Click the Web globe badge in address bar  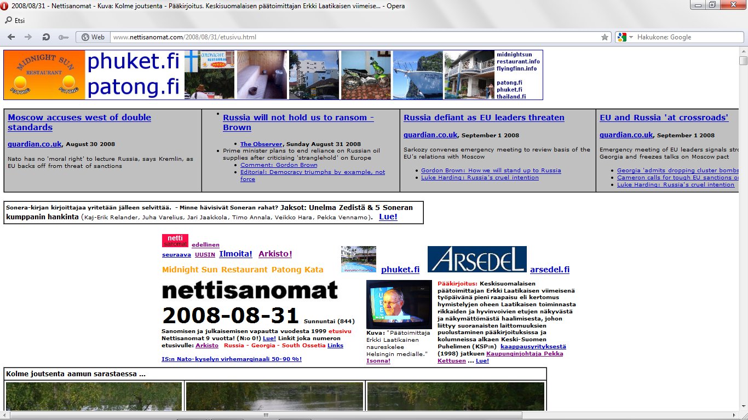pos(93,37)
